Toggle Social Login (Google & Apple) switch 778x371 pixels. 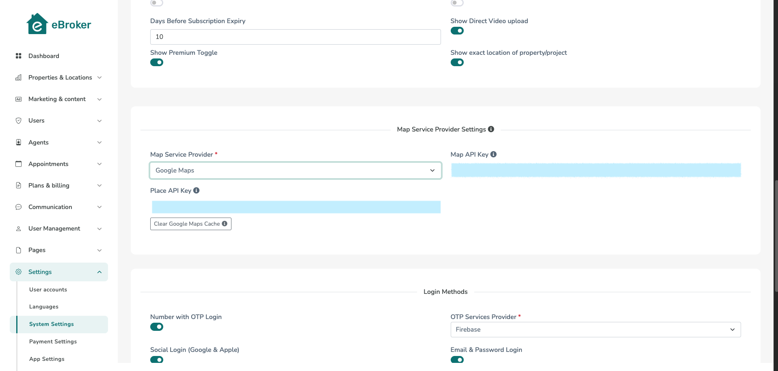157,360
